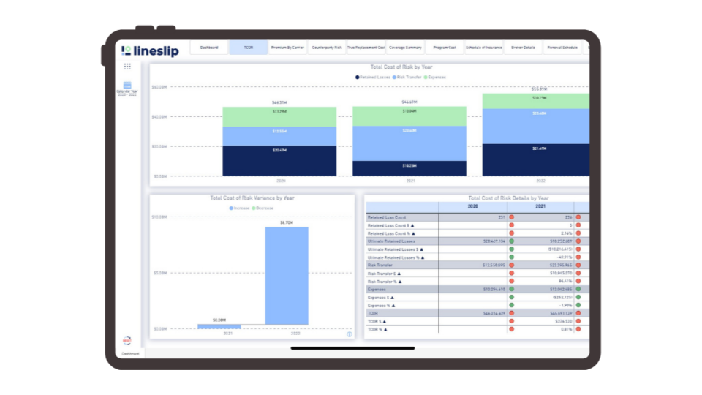Select 2020 Retained Losses bar segment
Viewport: 702px width, 395px height.
pyautogui.click(x=279, y=161)
